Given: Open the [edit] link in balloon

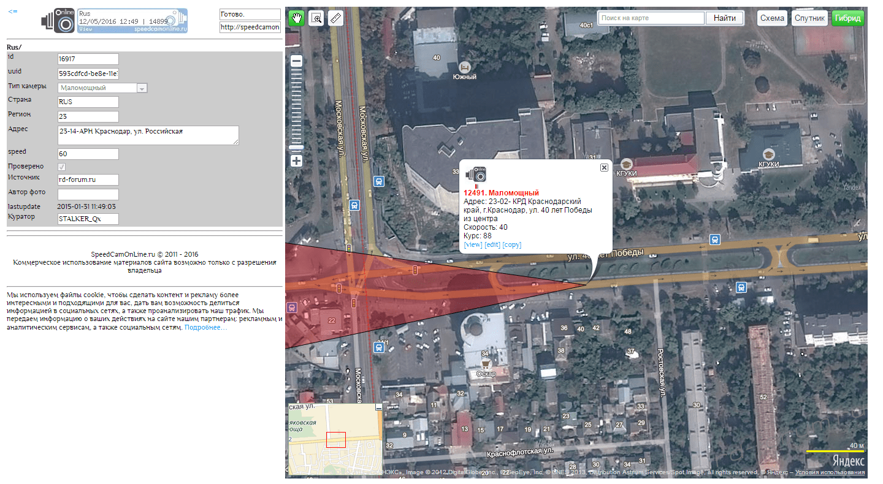Looking at the screenshot, I should 492,245.
